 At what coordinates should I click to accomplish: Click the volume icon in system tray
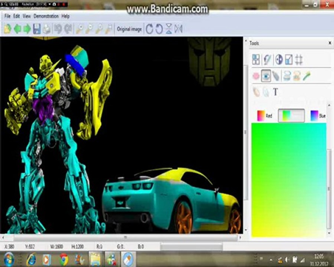pos(287,260)
